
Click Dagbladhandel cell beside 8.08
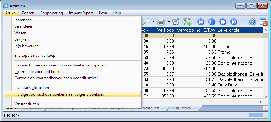click(240, 74)
